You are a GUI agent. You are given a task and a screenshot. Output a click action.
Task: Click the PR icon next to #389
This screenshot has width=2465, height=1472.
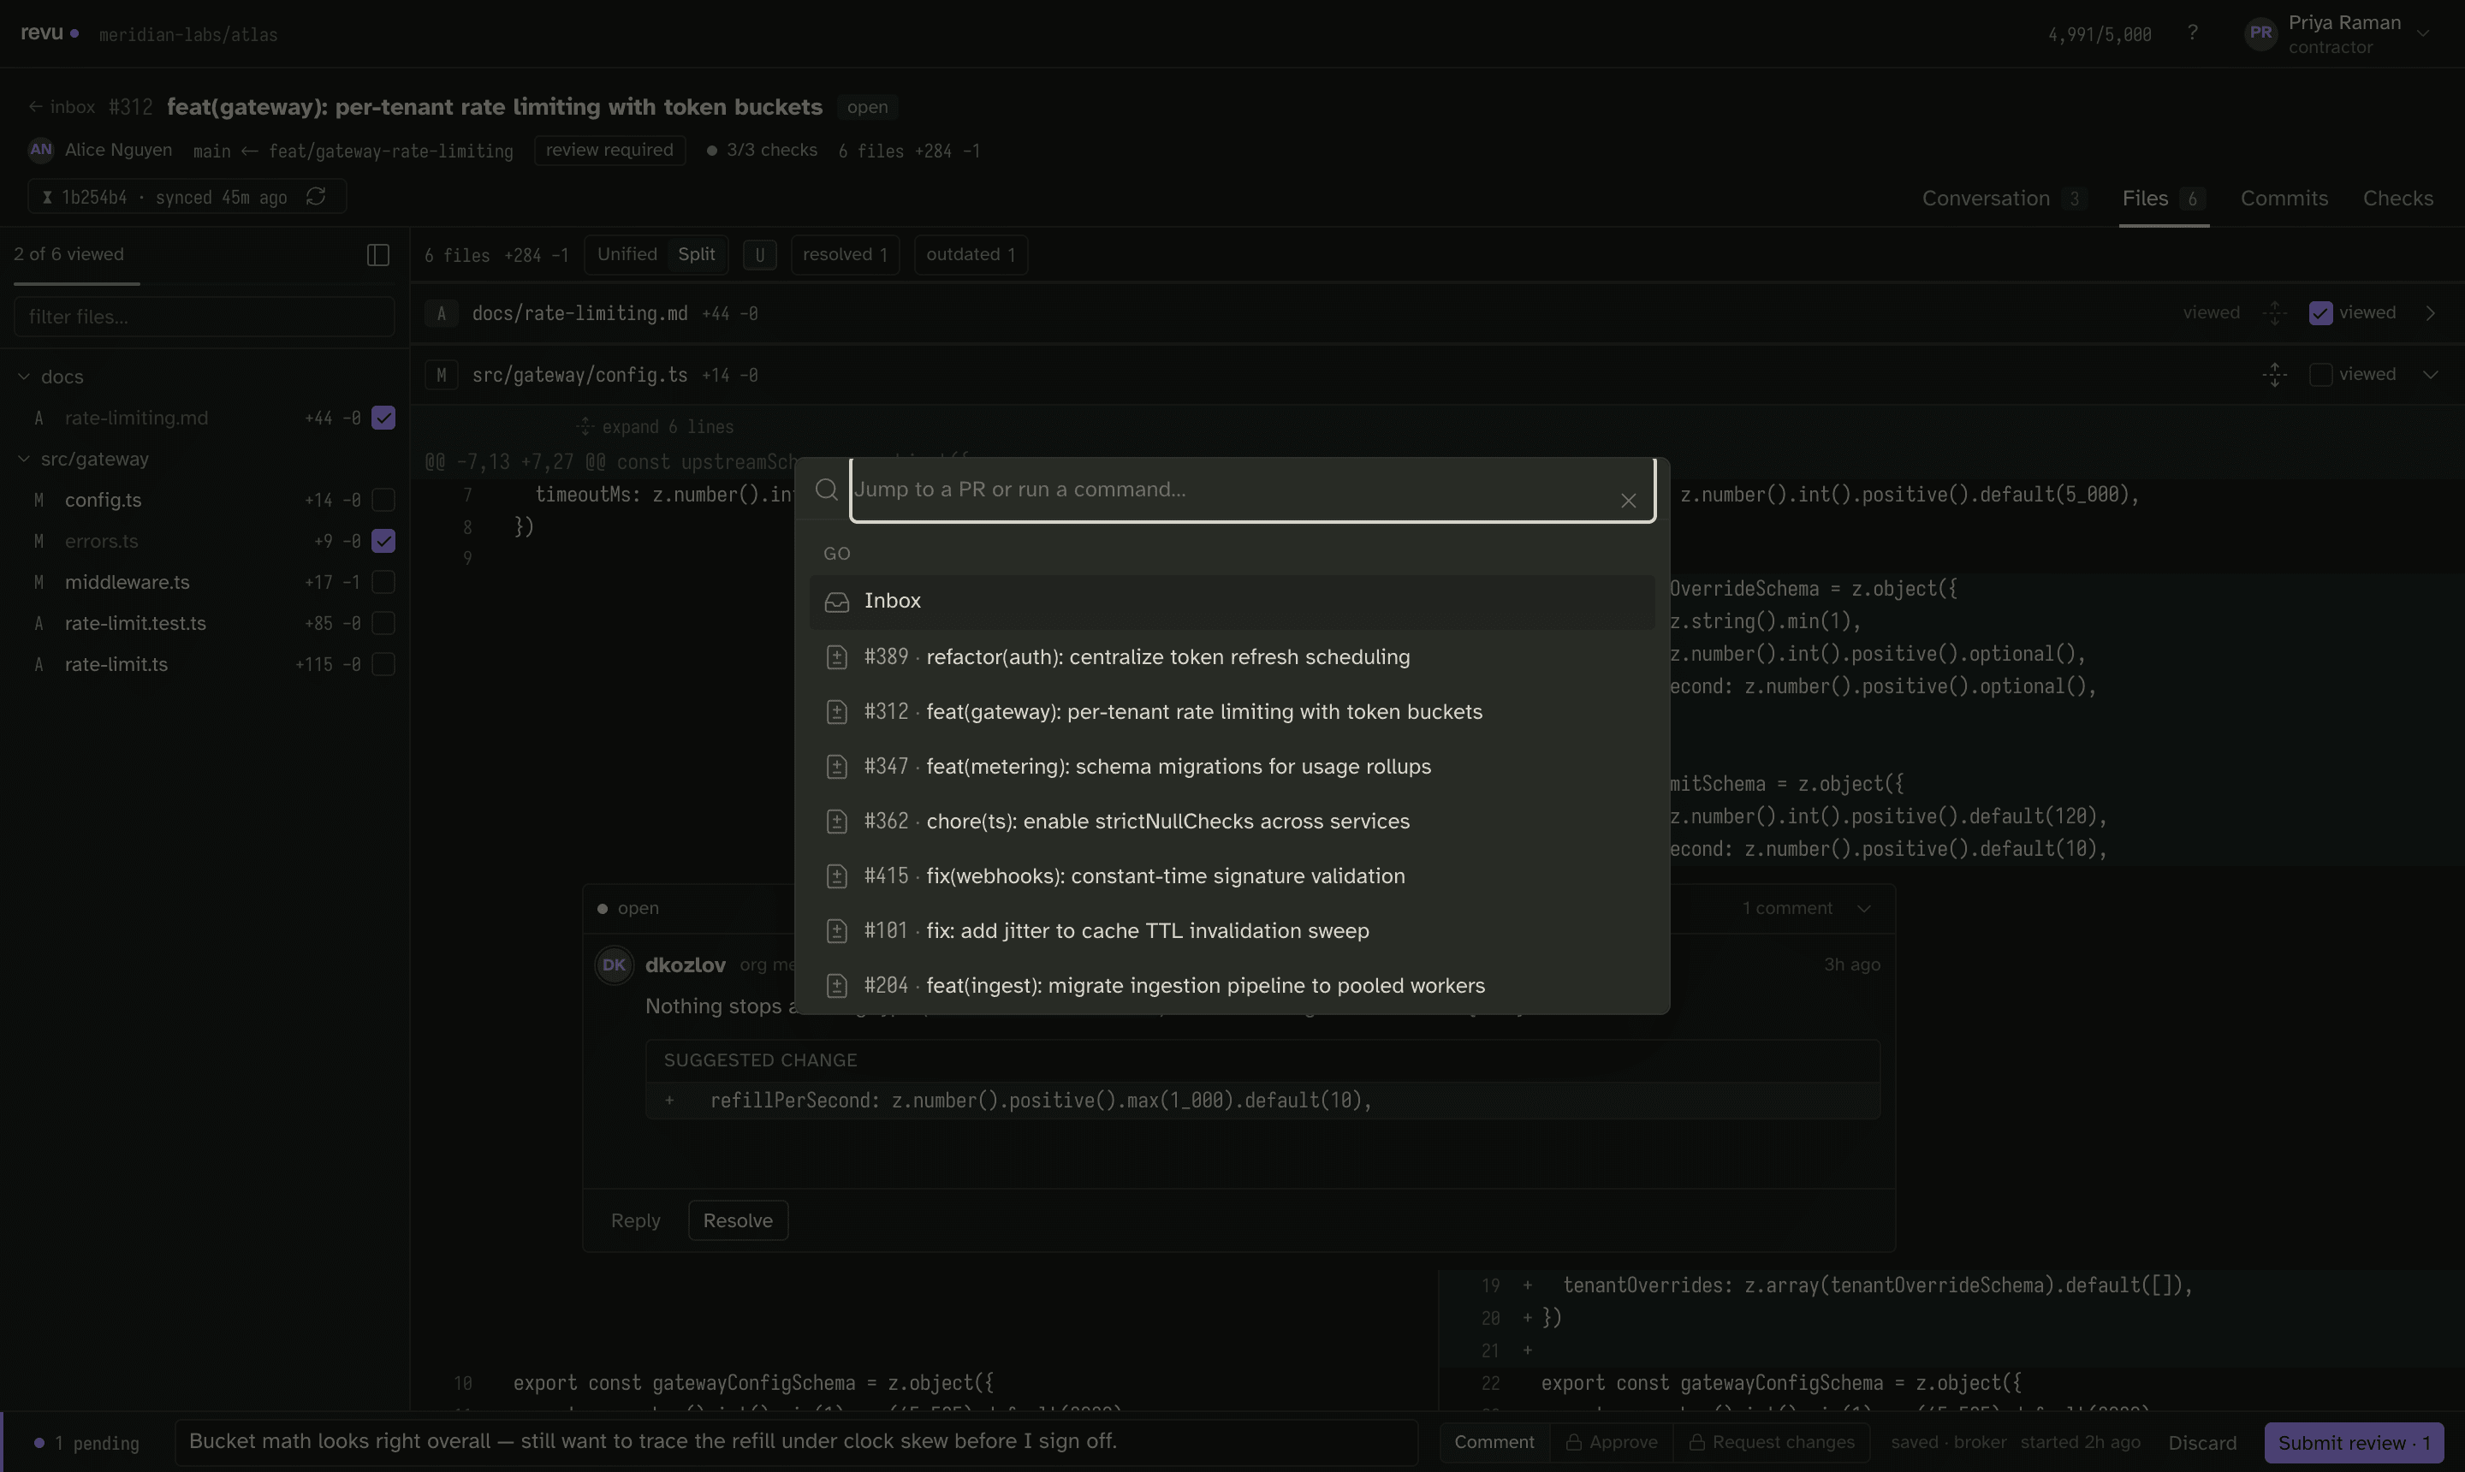[x=836, y=657]
